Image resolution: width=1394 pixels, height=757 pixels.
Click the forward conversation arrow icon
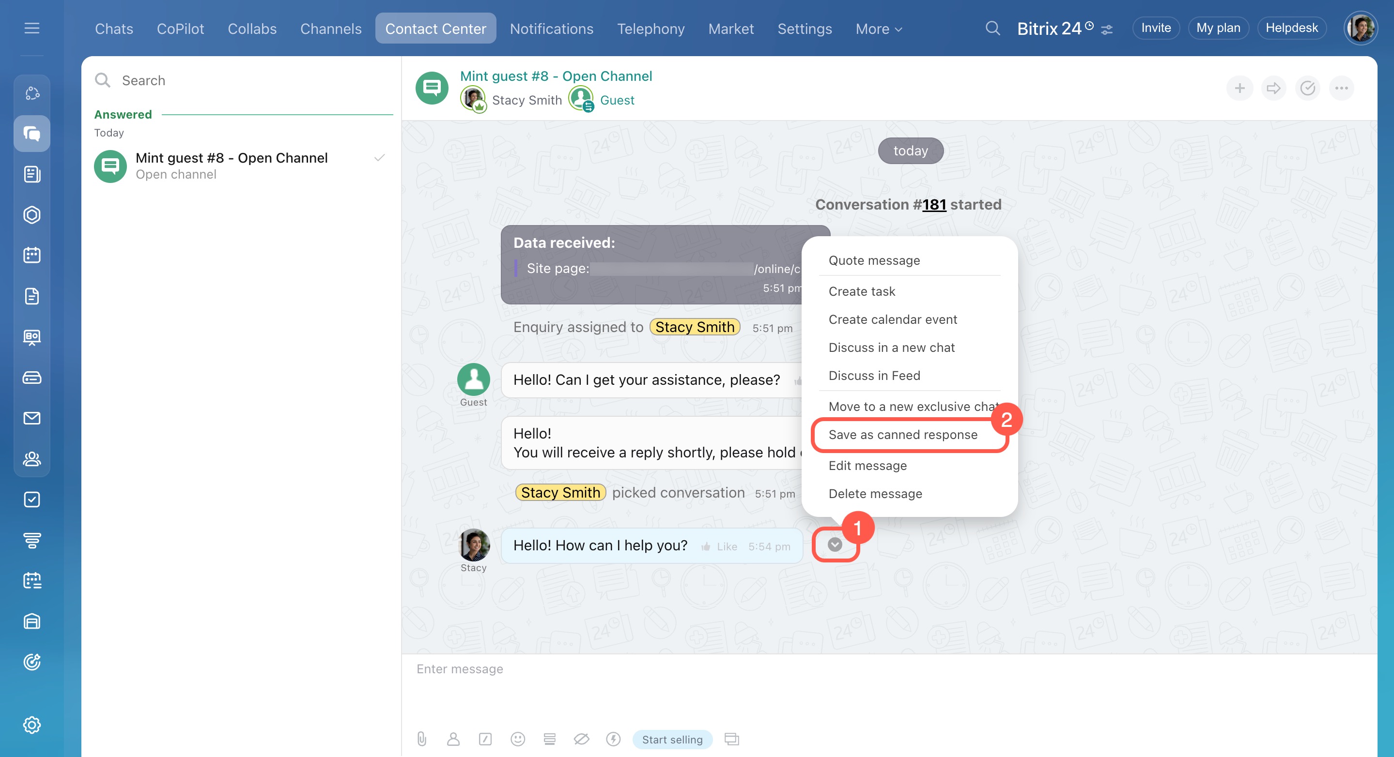pos(1273,88)
